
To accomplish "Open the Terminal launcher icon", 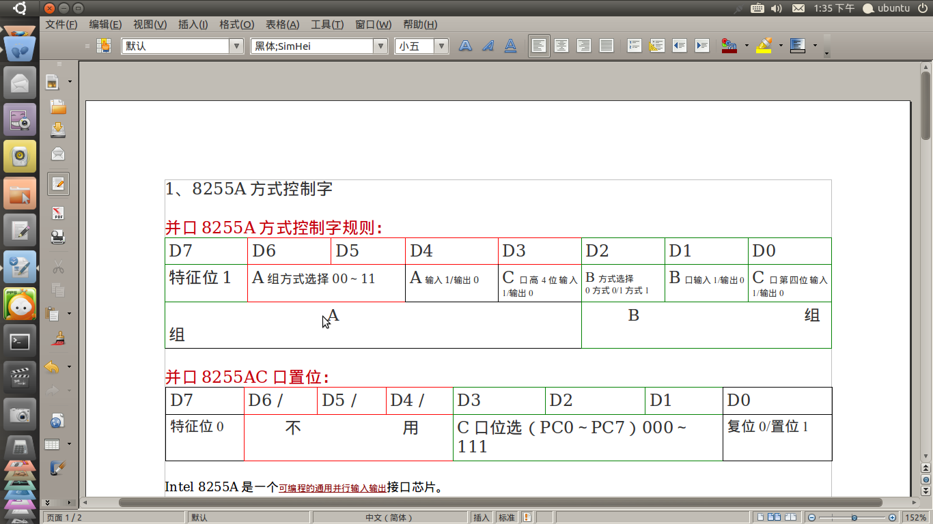I will click(20, 341).
